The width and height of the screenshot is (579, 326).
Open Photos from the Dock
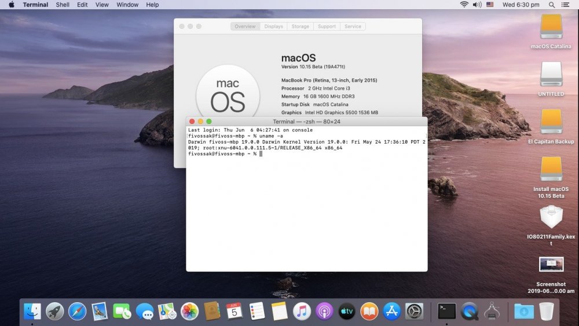(x=189, y=311)
